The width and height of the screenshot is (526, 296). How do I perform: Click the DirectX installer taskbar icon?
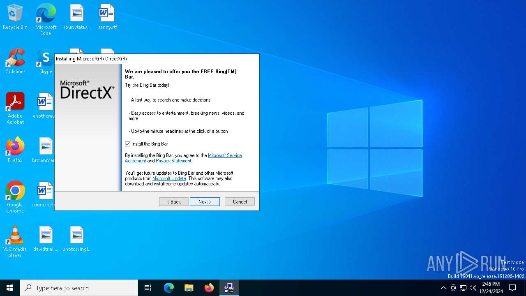coord(229,288)
